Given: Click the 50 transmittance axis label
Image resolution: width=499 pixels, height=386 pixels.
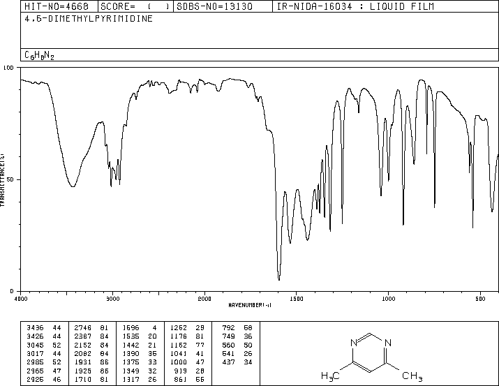Looking at the screenshot, I should (x=10, y=179).
